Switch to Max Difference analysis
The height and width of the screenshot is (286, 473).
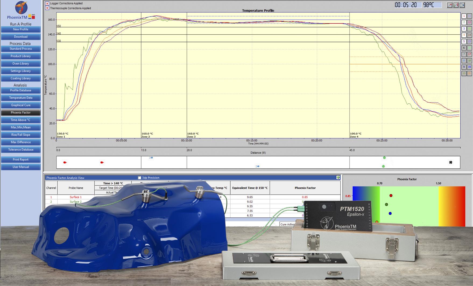click(x=21, y=142)
